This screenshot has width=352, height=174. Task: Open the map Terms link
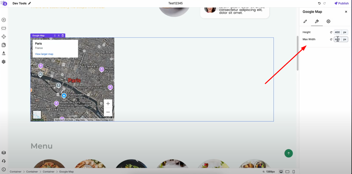90,120
